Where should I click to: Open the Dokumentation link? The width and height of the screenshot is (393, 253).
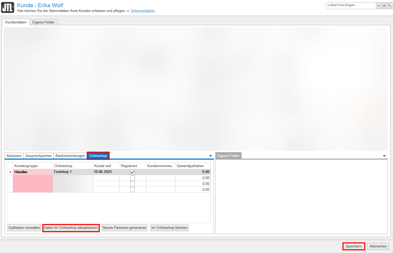point(143,11)
